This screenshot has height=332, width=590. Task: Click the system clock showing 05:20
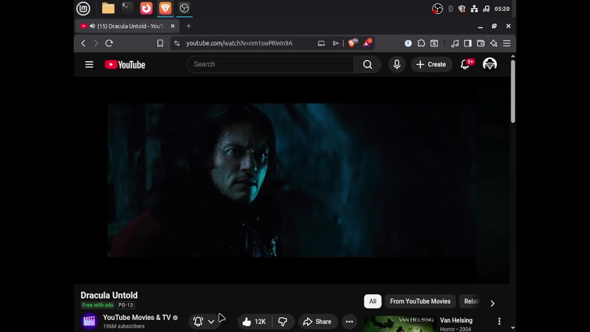[x=502, y=9]
